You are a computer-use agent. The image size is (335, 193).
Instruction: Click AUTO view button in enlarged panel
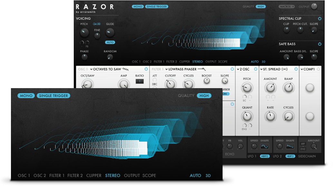tap(195, 176)
